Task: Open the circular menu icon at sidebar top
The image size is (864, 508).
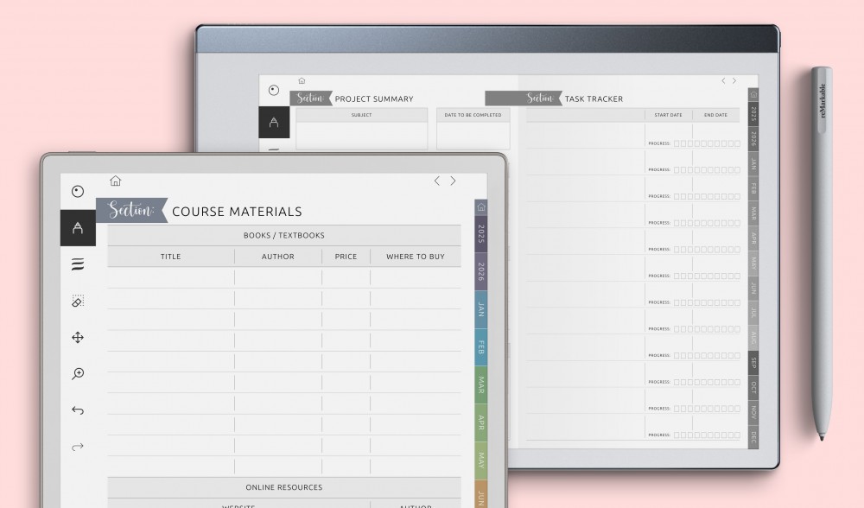Action: point(77,191)
